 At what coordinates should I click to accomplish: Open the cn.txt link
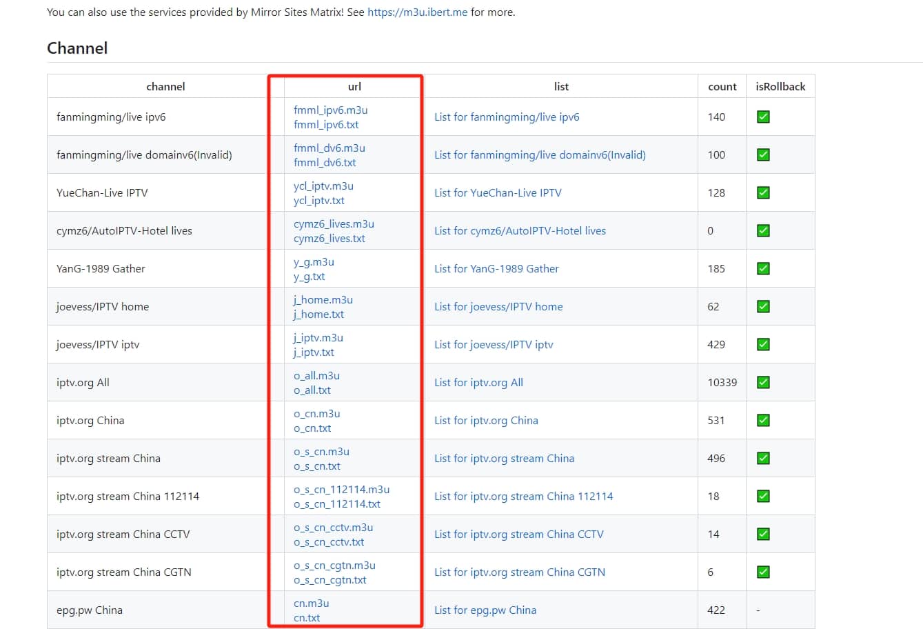307,617
